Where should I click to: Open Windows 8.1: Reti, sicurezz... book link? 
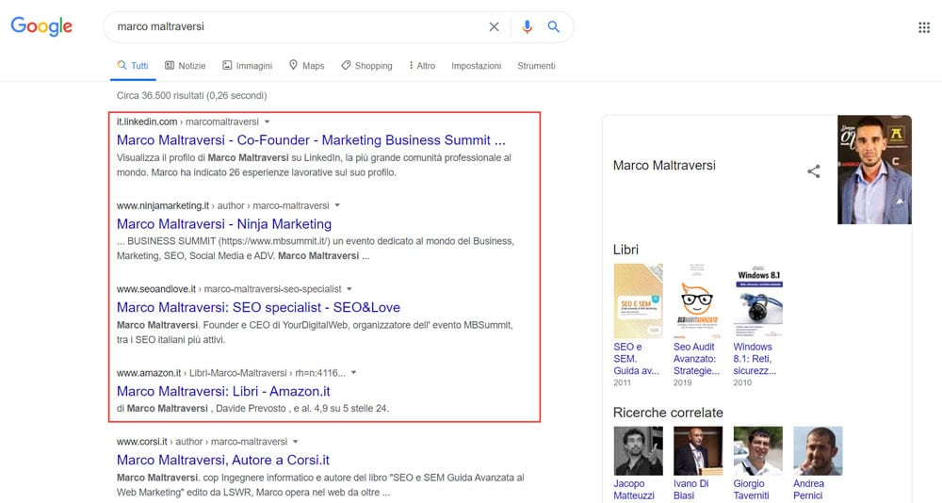click(x=755, y=359)
